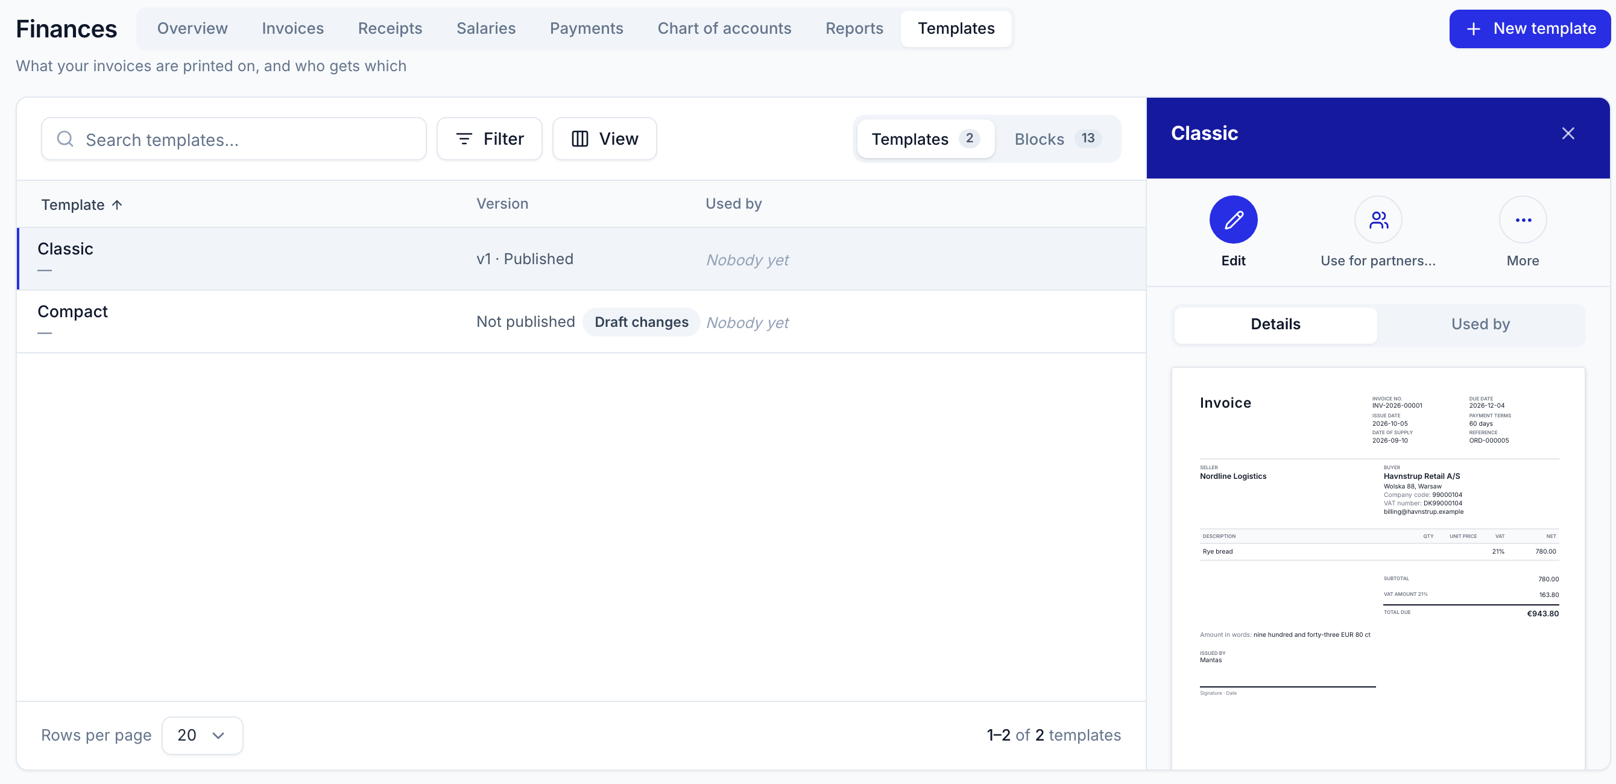Click the Classic invoice preview thumbnail

click(1378, 568)
